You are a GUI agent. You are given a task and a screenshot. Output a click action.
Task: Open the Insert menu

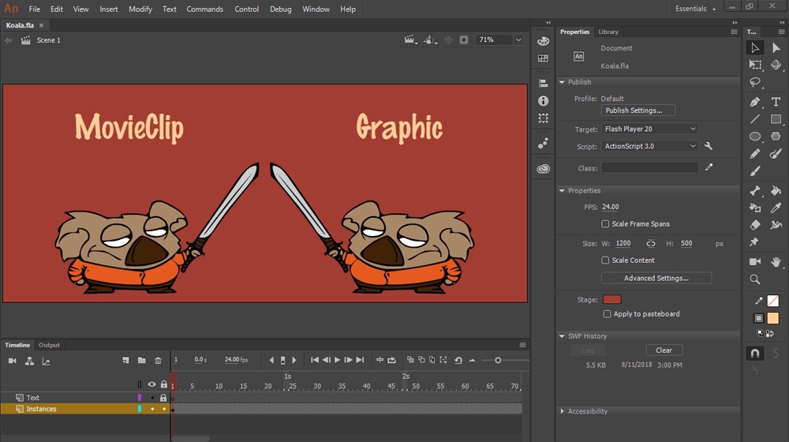(109, 9)
